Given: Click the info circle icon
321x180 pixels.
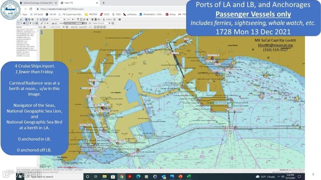Looking at the screenshot, I should (24, 23).
